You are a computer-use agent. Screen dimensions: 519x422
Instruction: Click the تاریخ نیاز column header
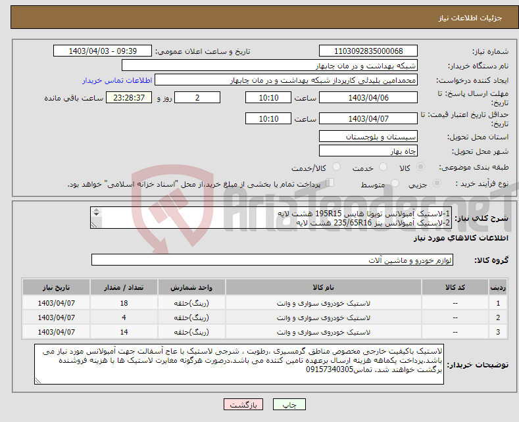pos(57,287)
